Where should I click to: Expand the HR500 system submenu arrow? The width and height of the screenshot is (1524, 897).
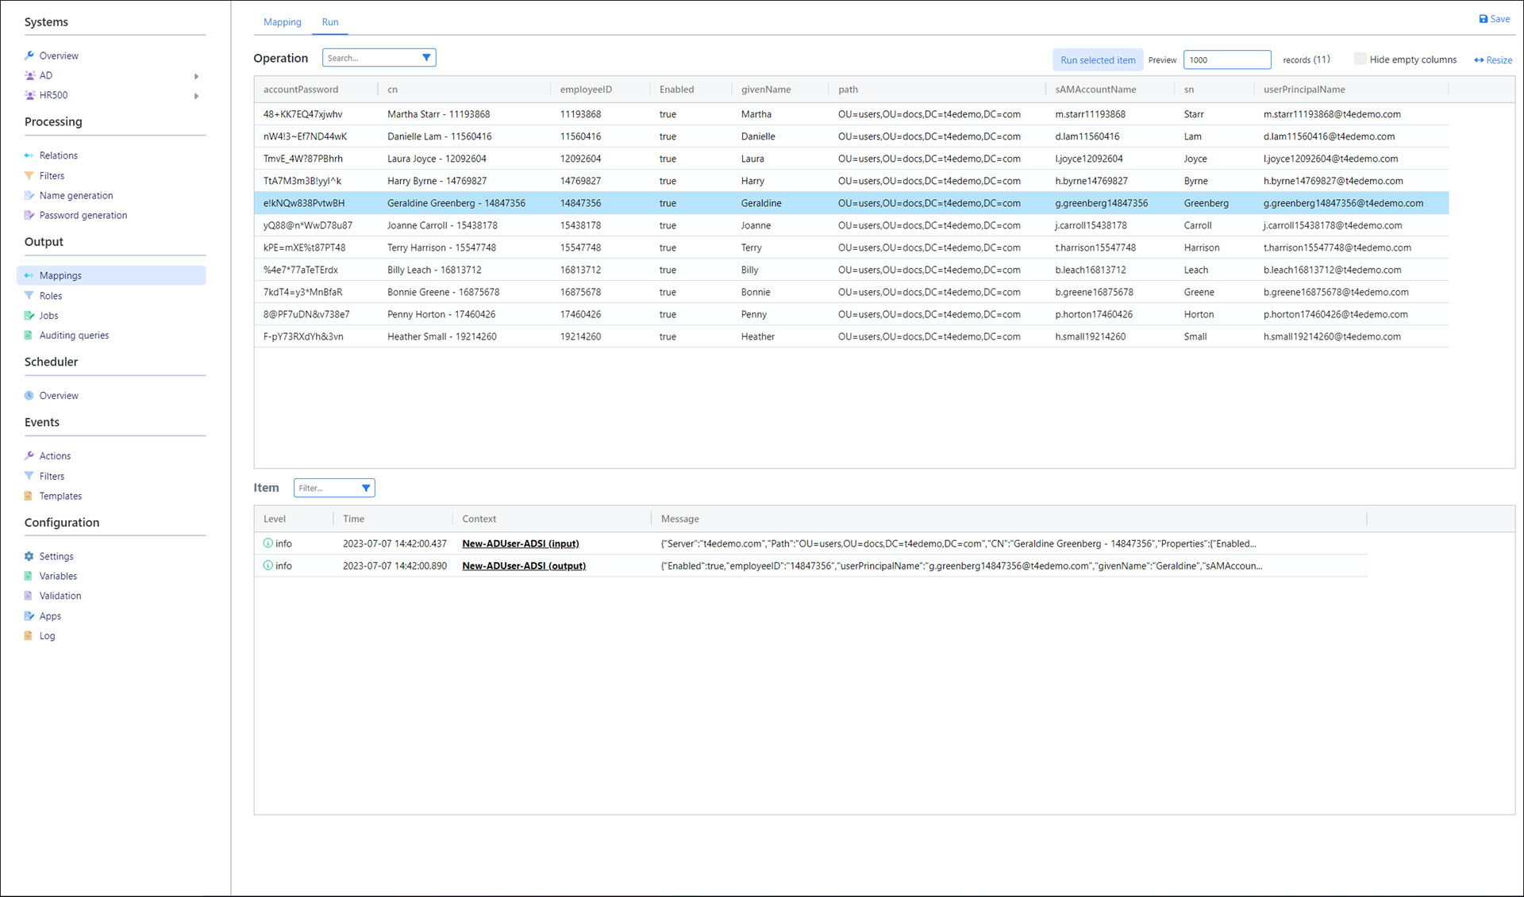click(x=196, y=96)
